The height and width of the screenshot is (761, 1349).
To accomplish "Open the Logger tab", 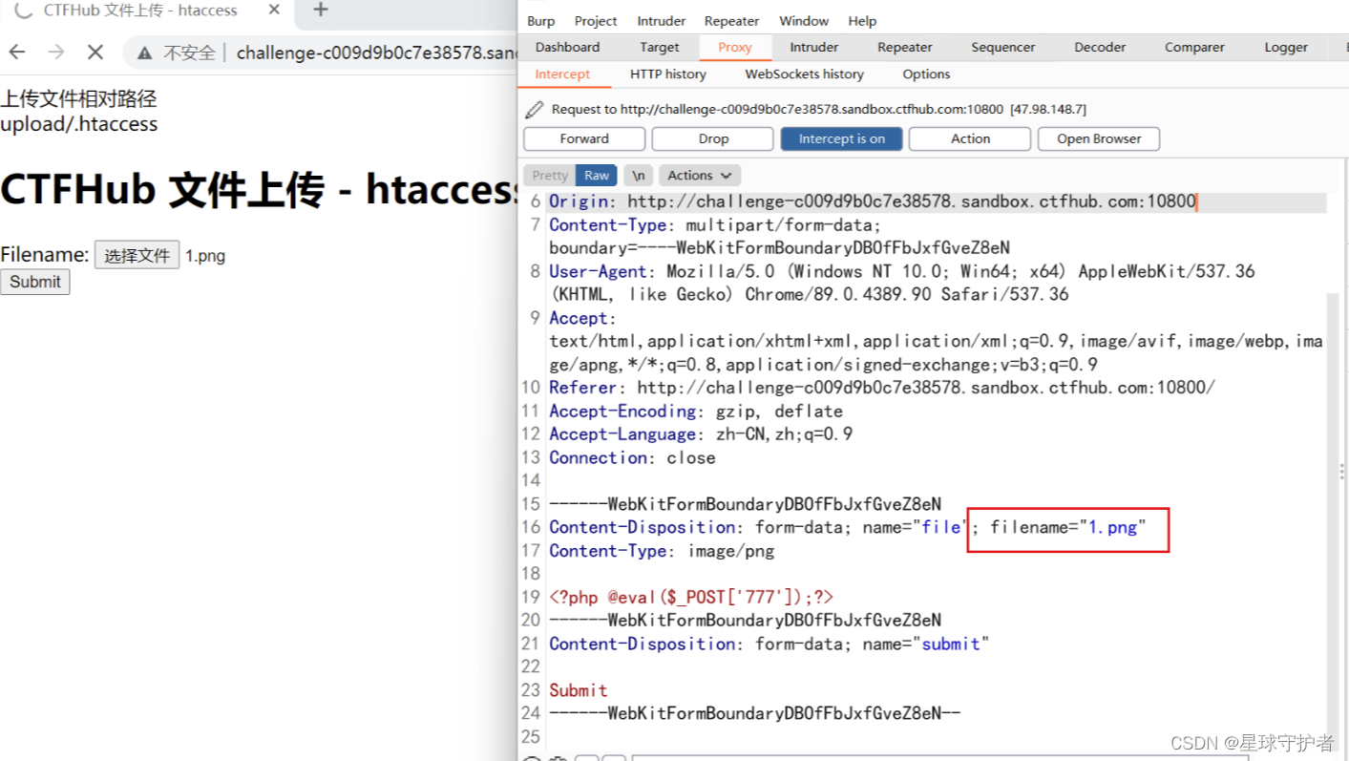I will click(x=1286, y=47).
